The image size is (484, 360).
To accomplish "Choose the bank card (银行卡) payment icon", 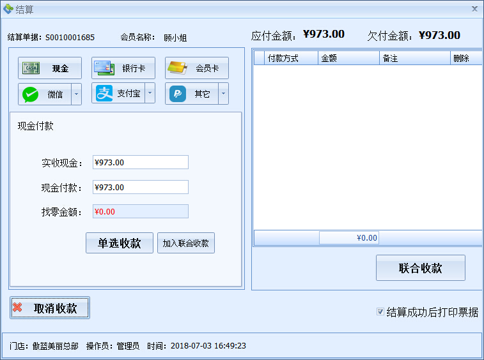I will tap(104, 68).
